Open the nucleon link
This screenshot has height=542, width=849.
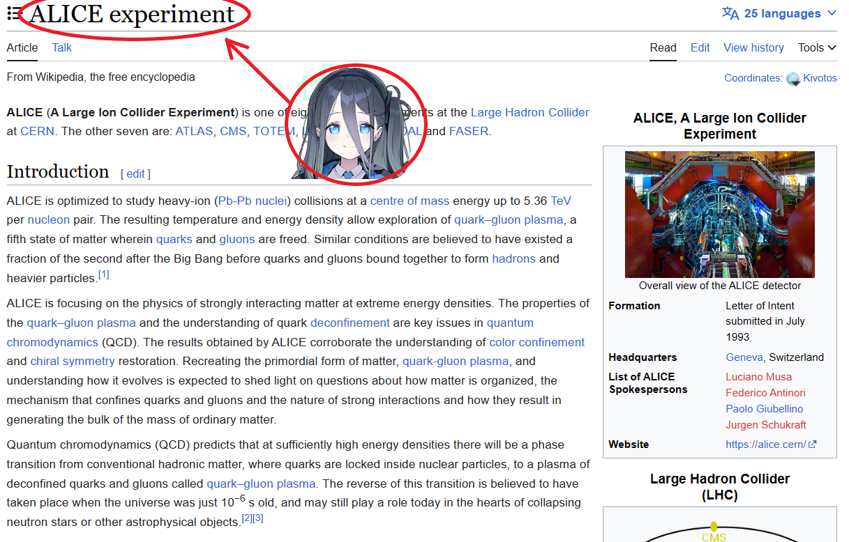coord(49,219)
